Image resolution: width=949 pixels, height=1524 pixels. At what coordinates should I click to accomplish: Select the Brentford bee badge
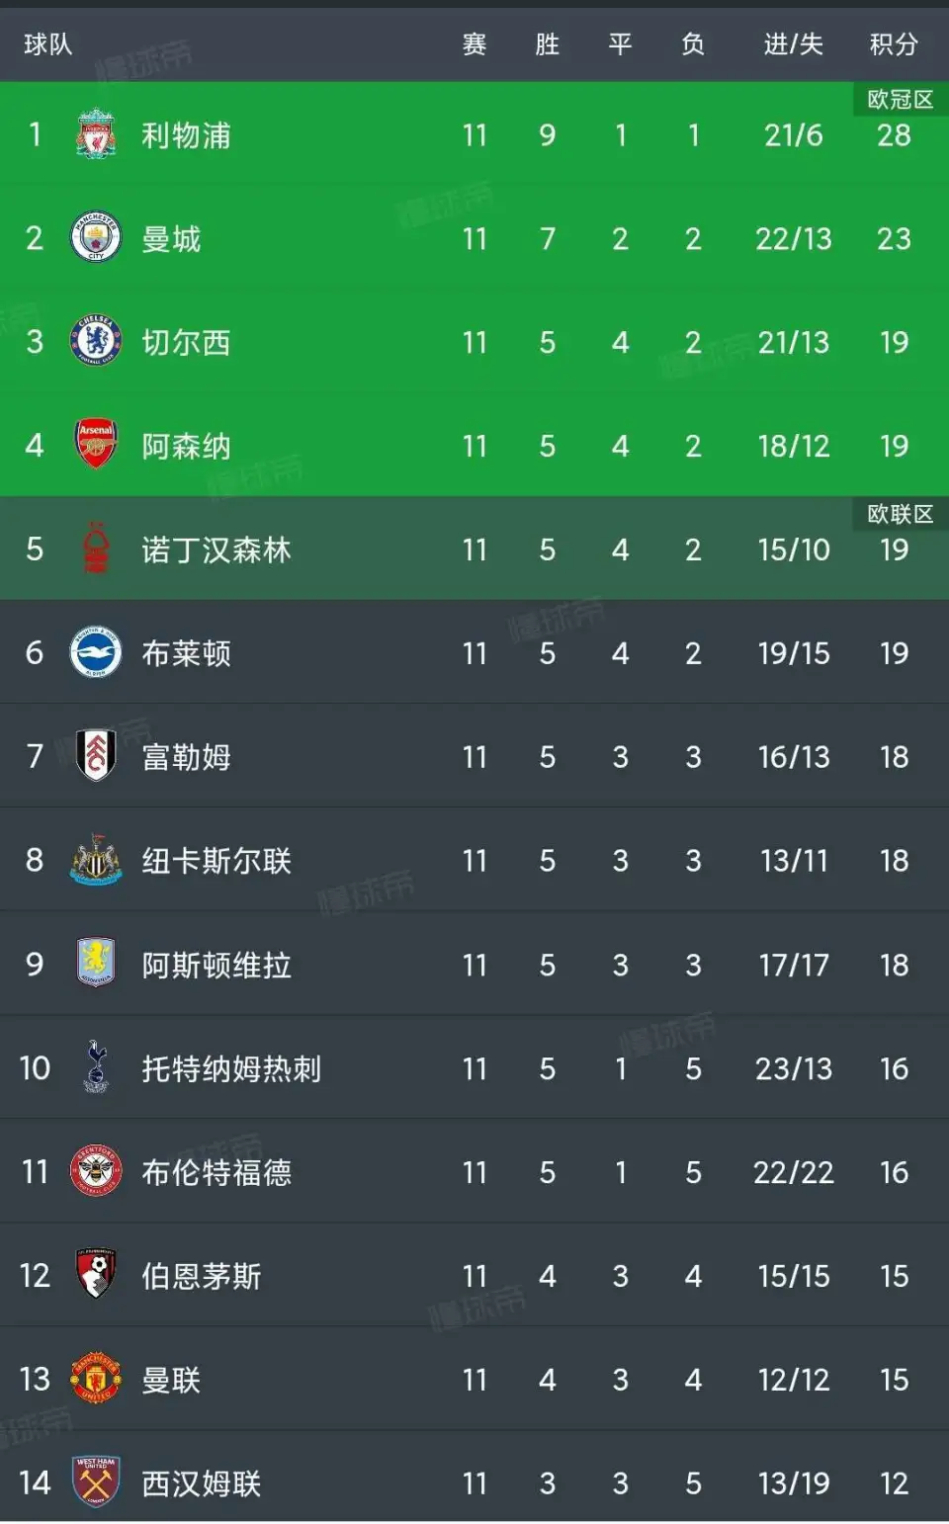click(x=96, y=1172)
